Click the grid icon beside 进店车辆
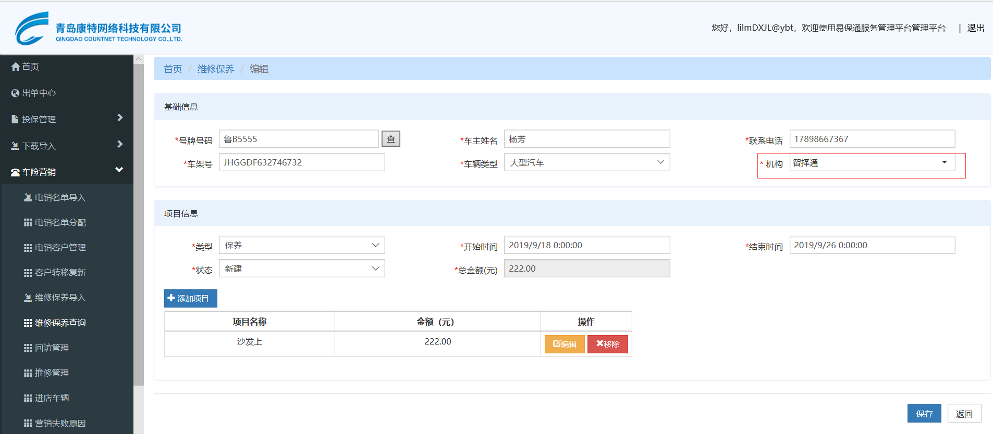Viewport: 993px width, 434px height. (x=28, y=398)
